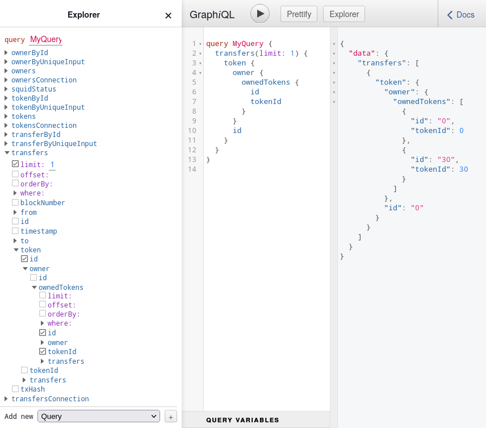Expand where argument under ownedTokens
The height and width of the screenshot is (428, 486).
42,323
